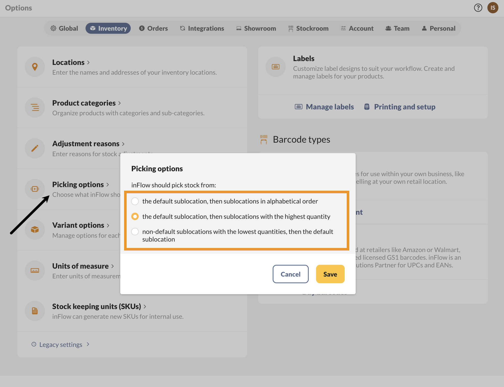Cancel the Picking options dialog
The height and width of the screenshot is (387, 504).
tap(290, 274)
